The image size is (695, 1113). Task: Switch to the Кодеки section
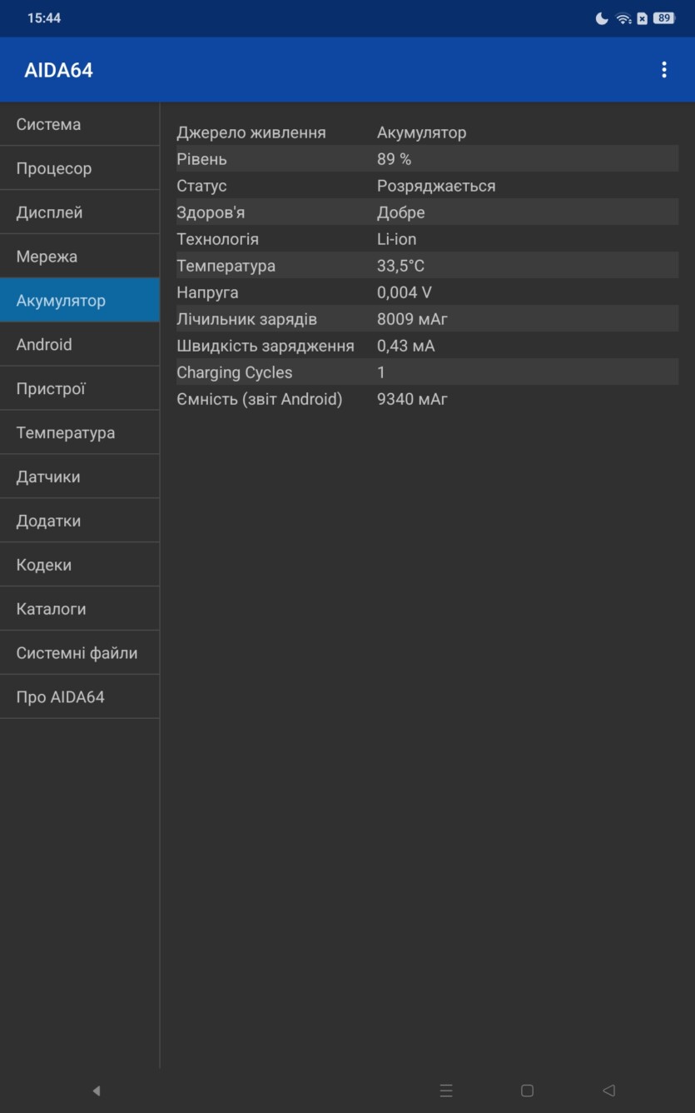[80, 566]
